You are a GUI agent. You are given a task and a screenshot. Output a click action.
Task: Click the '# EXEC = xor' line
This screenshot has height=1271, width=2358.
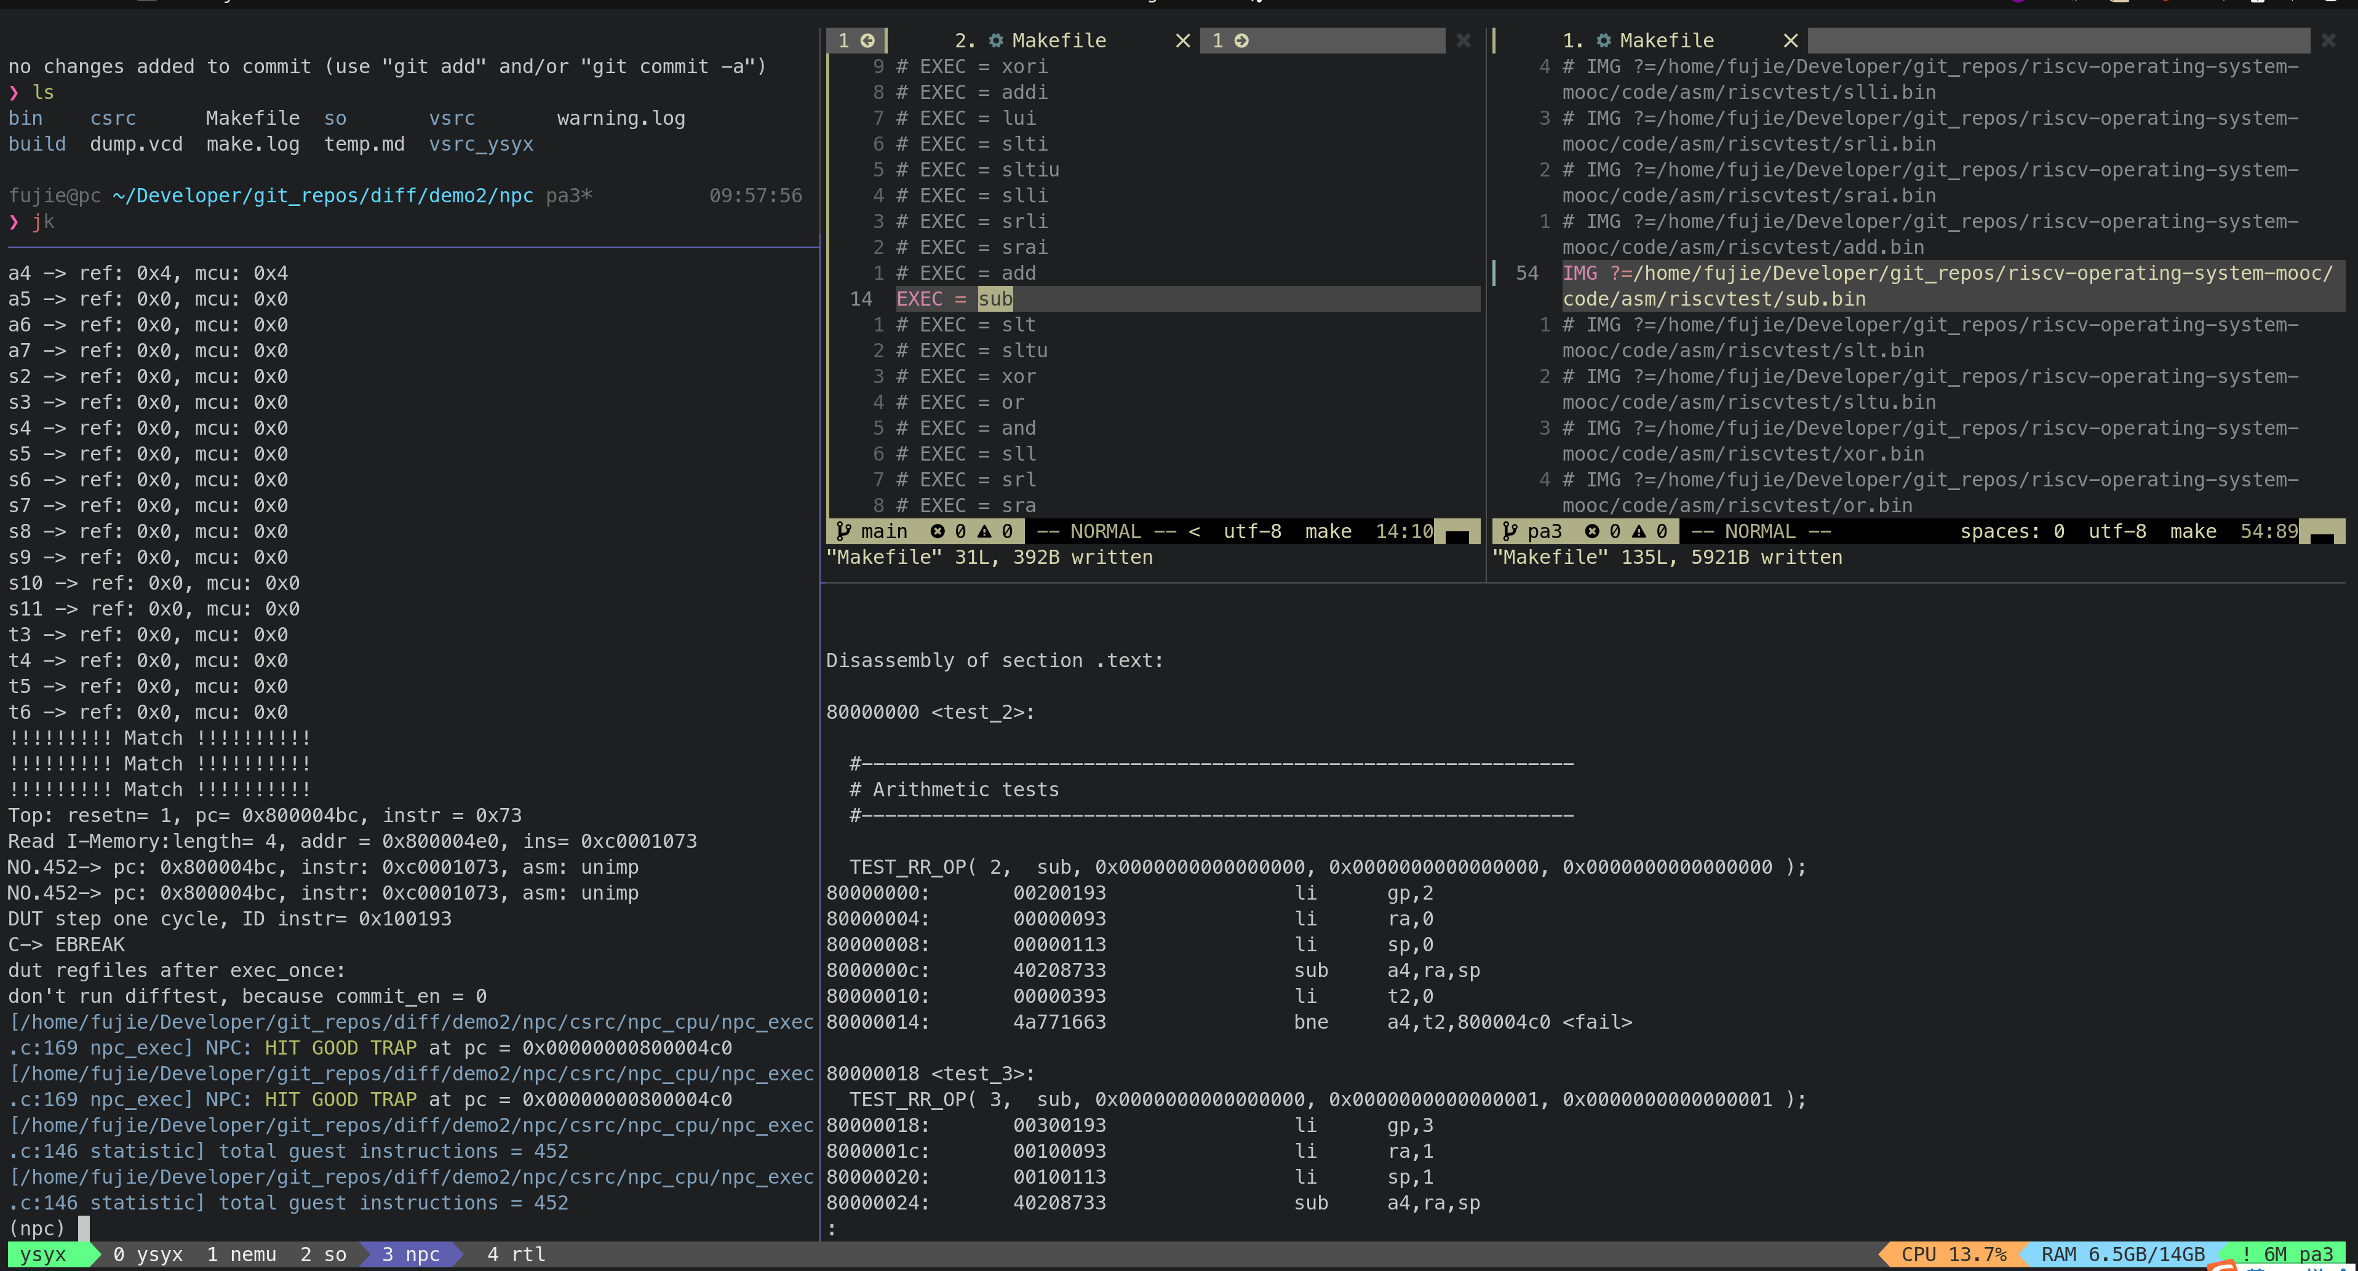[x=966, y=376]
